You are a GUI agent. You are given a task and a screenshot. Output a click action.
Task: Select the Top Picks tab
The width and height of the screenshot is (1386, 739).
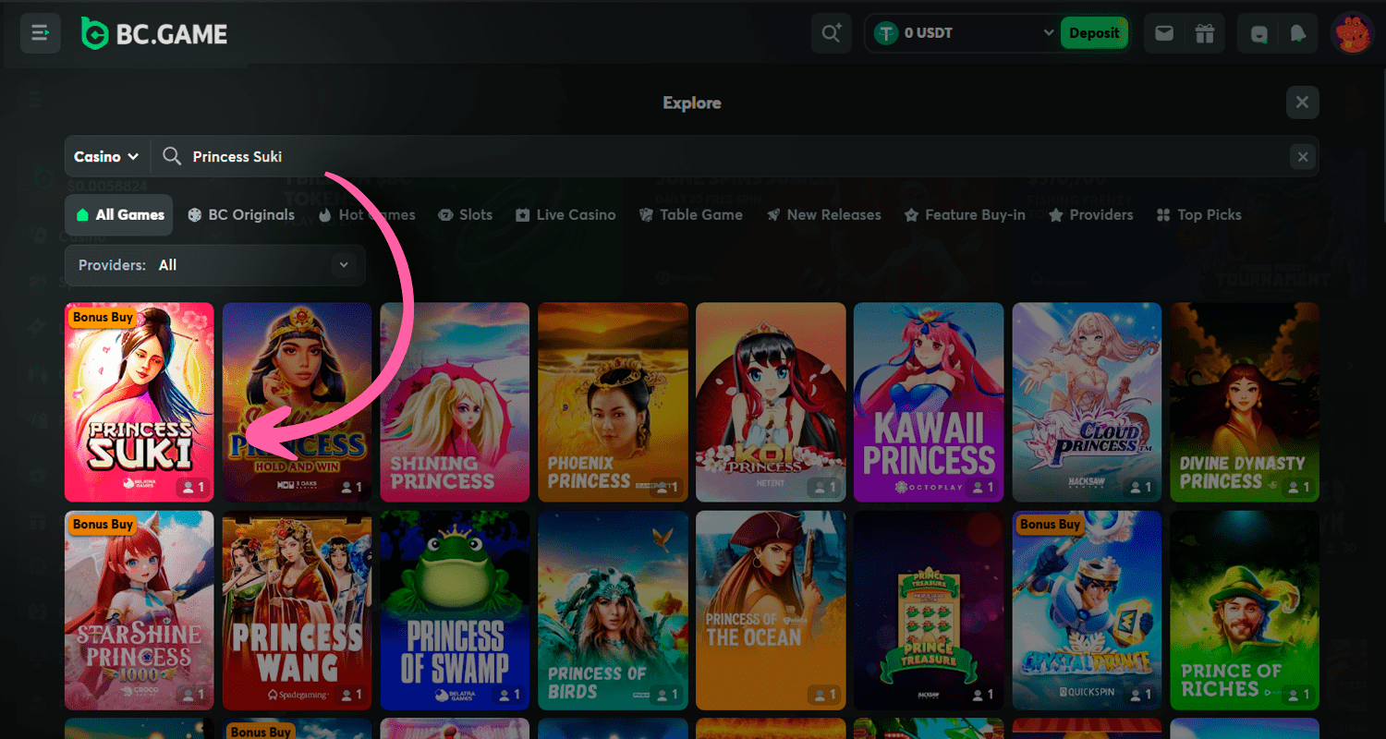tap(1199, 214)
